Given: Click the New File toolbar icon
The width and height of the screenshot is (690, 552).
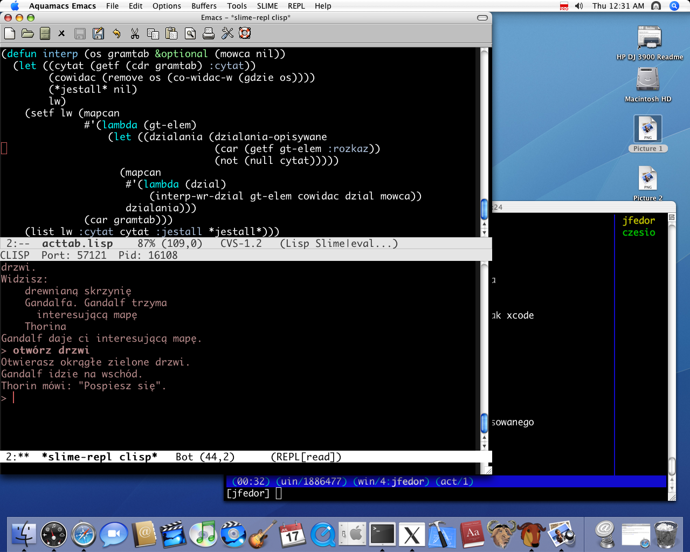Looking at the screenshot, I should tap(9, 33).
